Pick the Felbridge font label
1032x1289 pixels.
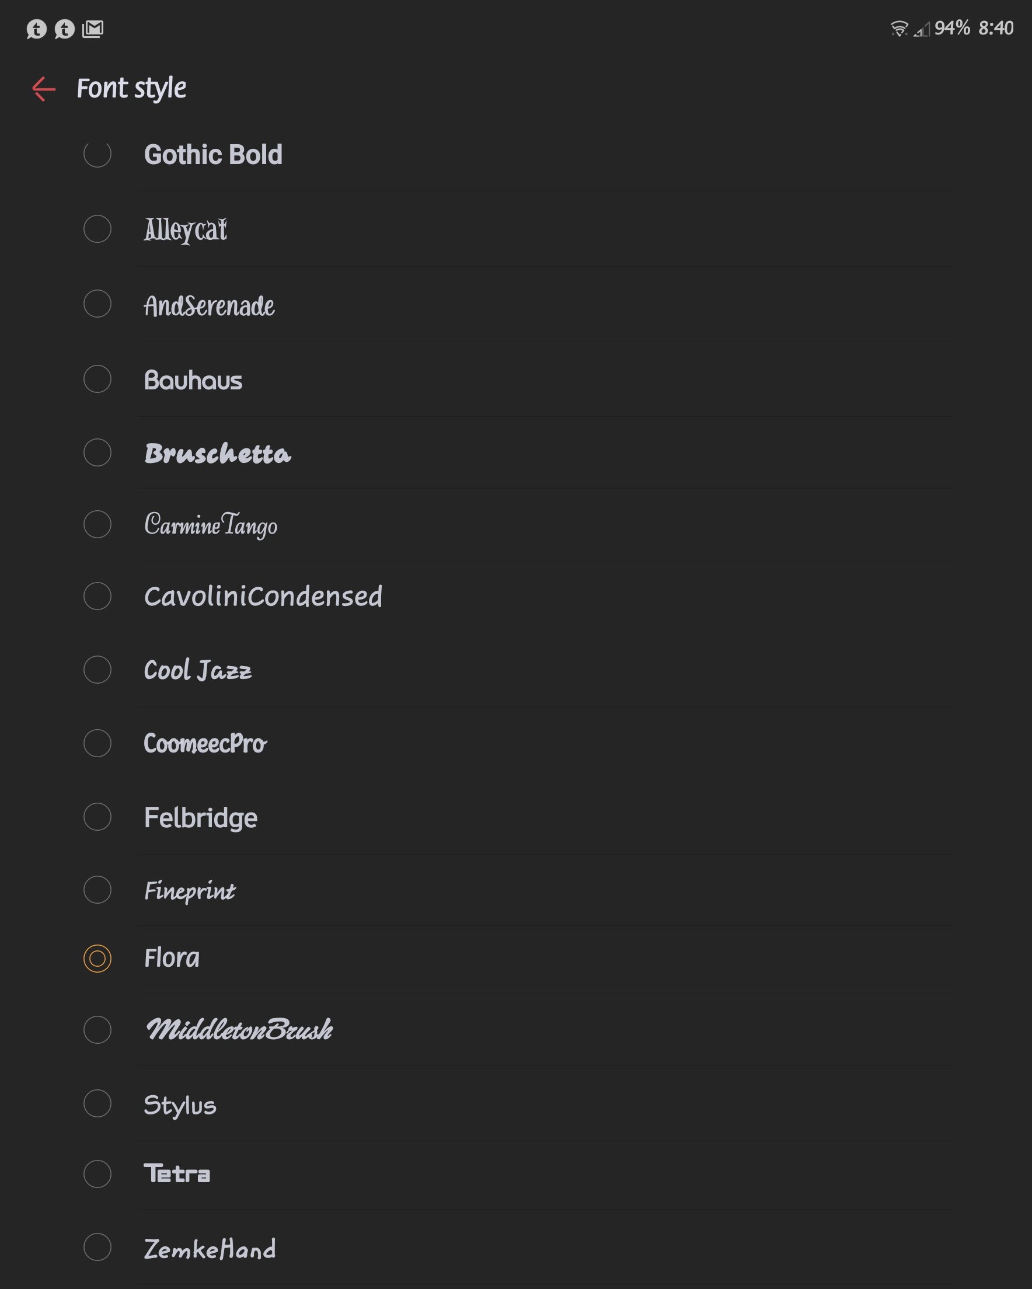(201, 818)
